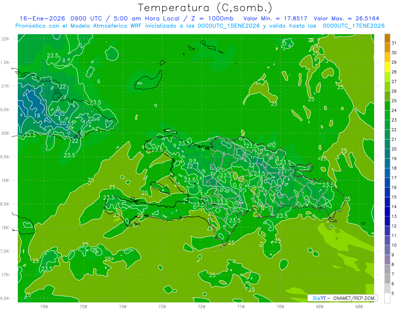The width and height of the screenshot is (403, 311).
Task: Click the '9' value on color legend
Action: click(393, 255)
